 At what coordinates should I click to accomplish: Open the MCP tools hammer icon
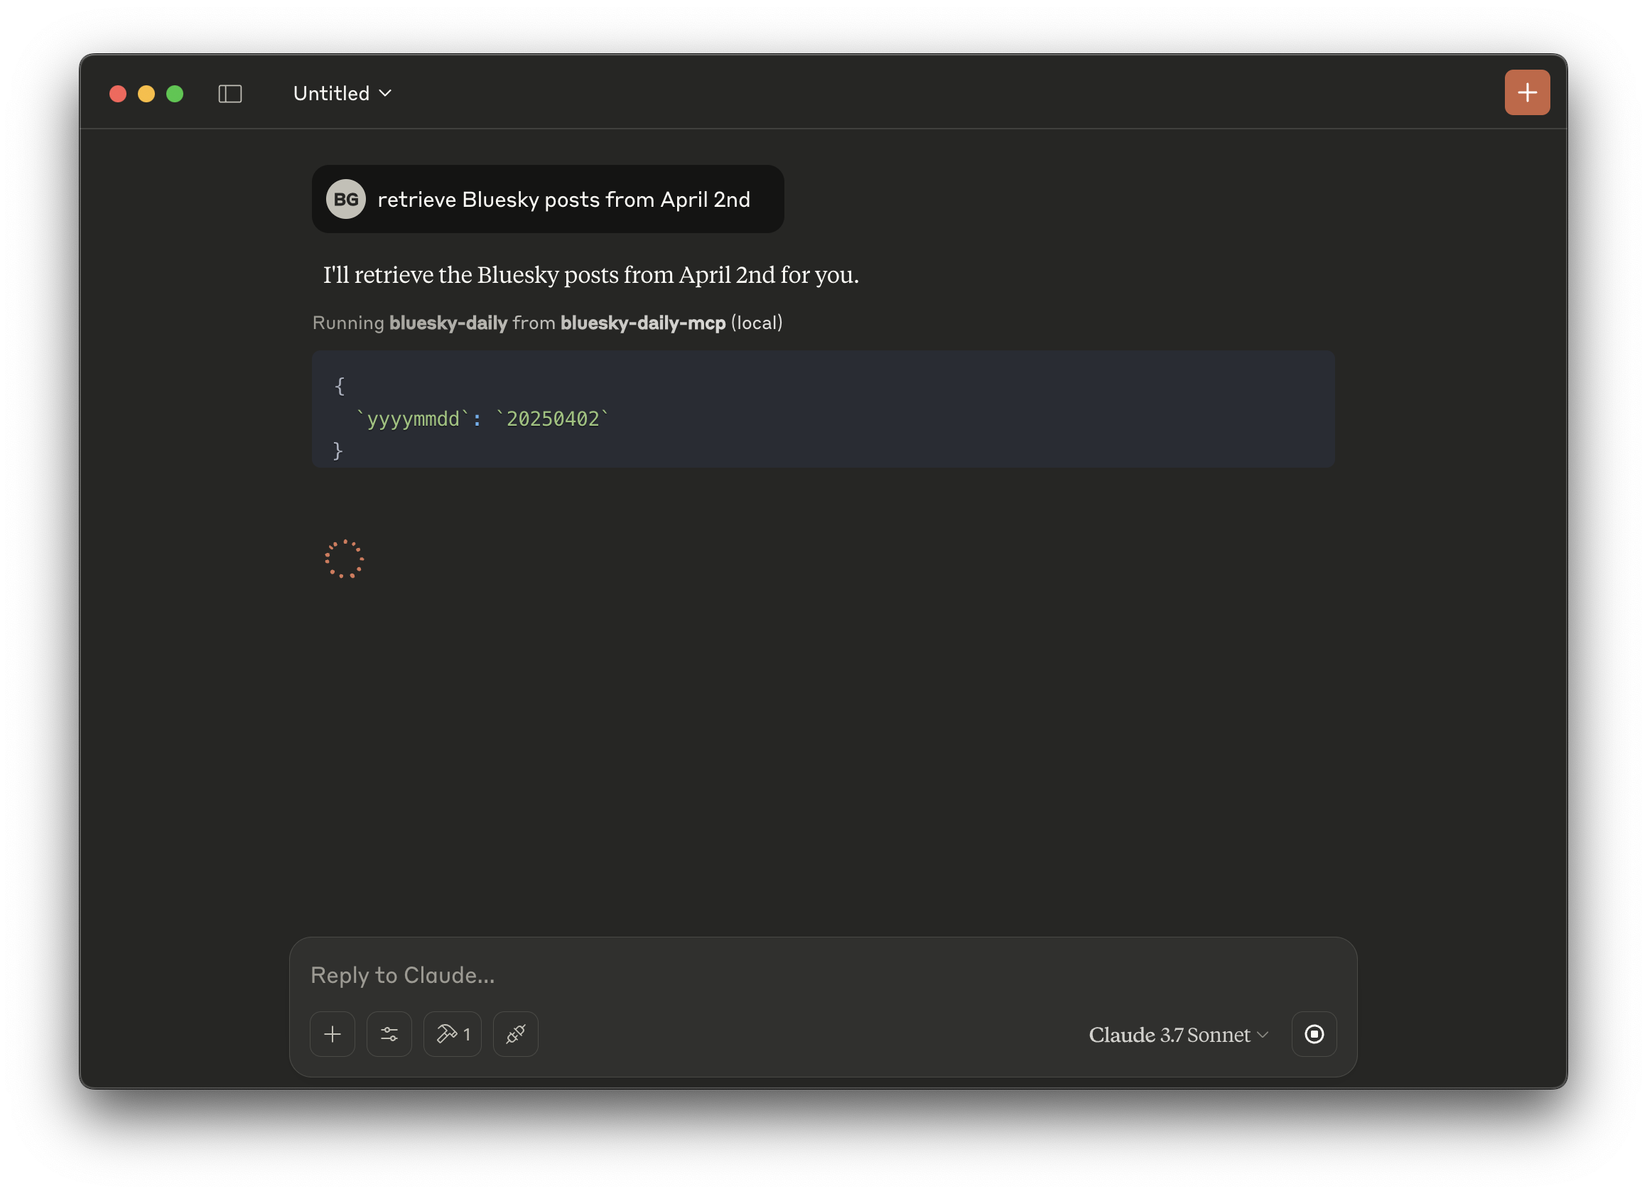click(453, 1033)
